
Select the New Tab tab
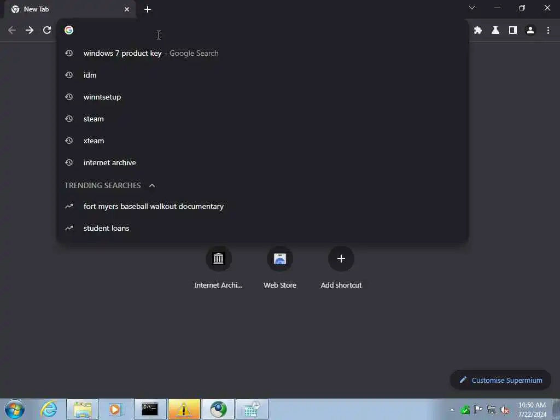tap(70, 9)
